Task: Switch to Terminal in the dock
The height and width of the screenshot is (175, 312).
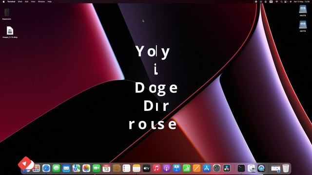Action: pos(241,169)
